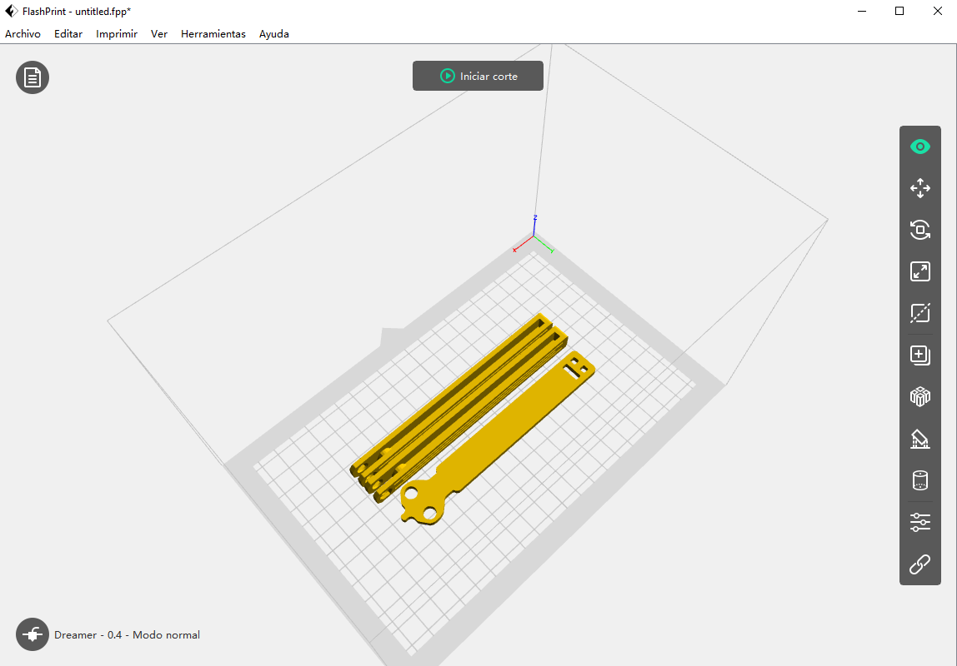Image resolution: width=957 pixels, height=666 pixels.
Task: Open the Herramientas menu
Action: 213,34
